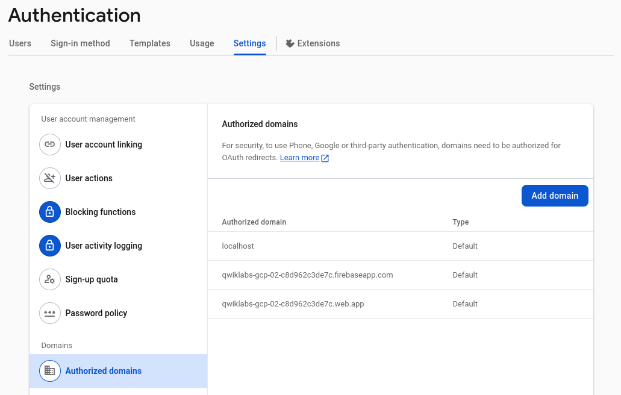Click Default type of web.app row
The image size is (621, 395).
(465, 303)
